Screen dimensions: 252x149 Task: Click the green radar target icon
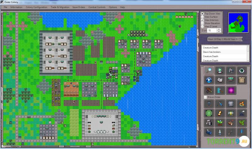point(208,113)
